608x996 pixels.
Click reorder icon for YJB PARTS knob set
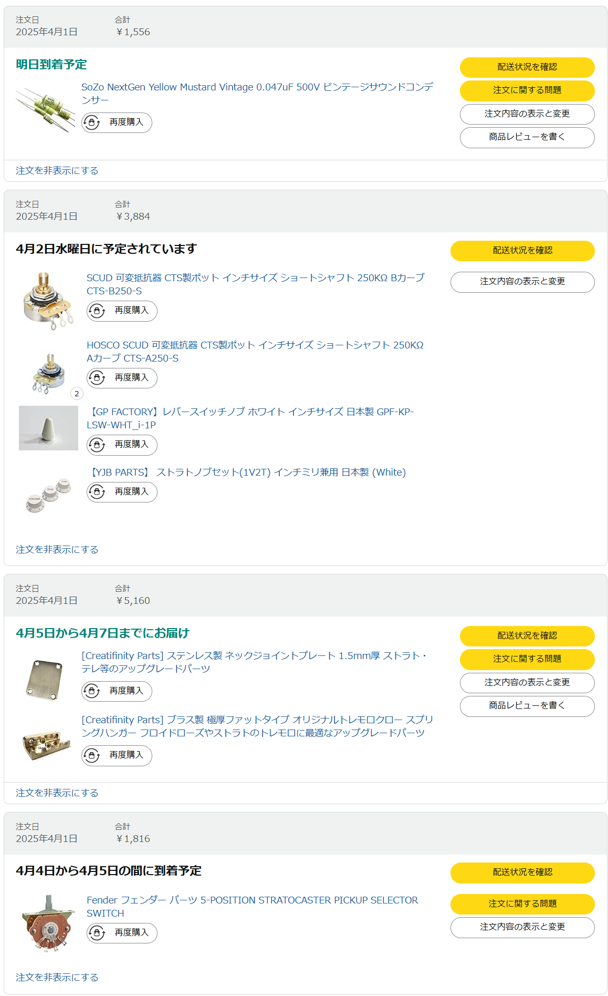tap(97, 492)
